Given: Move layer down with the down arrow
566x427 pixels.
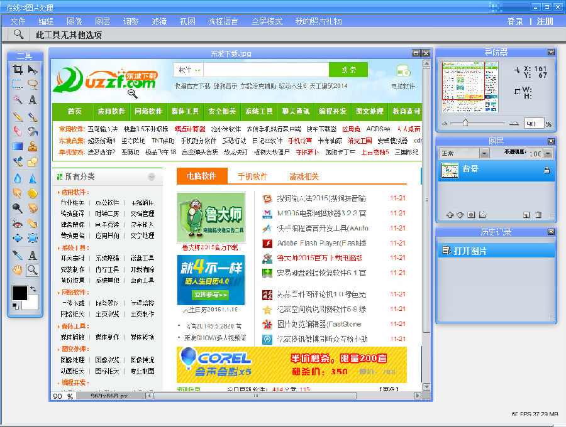Looking at the screenshot, I should [460, 215].
